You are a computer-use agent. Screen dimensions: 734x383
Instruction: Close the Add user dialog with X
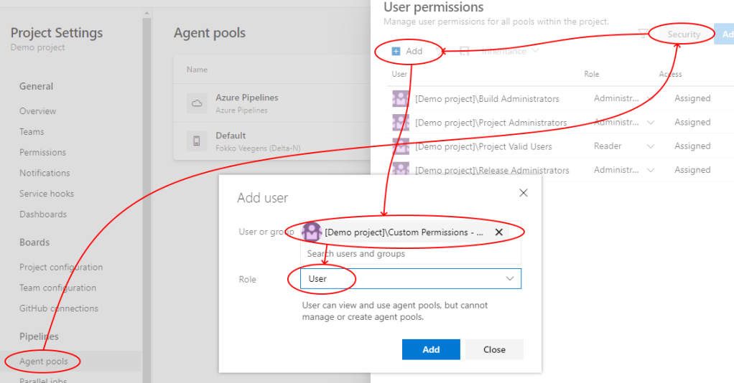pyautogui.click(x=524, y=193)
